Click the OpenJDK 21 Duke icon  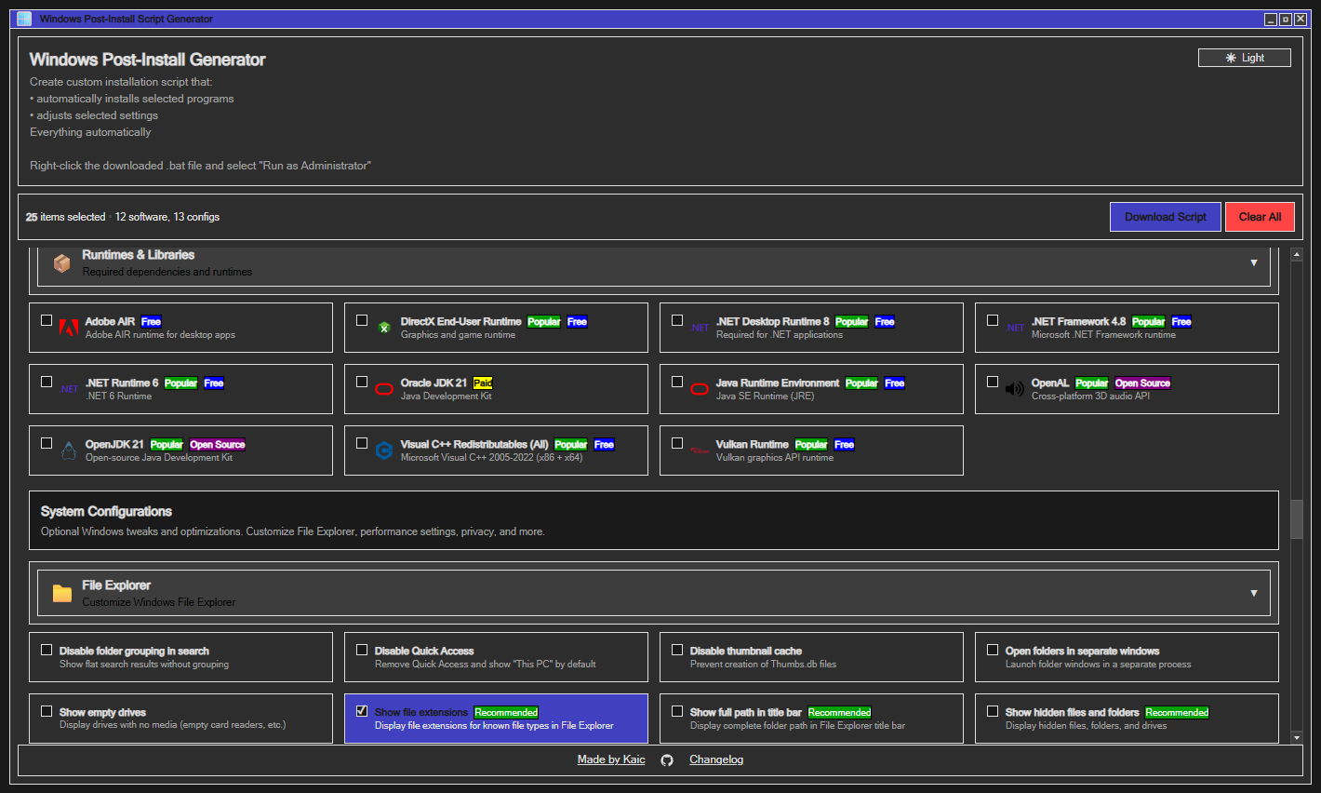click(68, 450)
